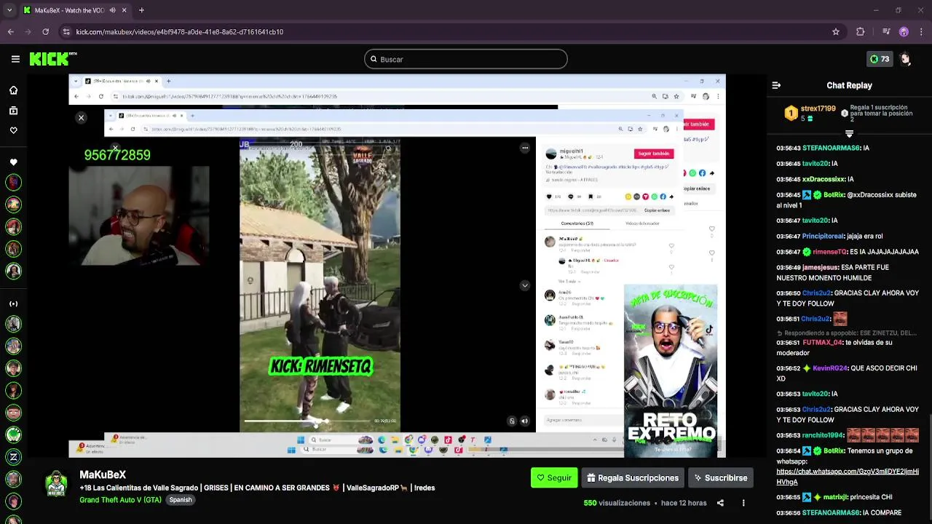Click username ranchito1994 in chat
932x524 pixels.
pyautogui.click(x=823, y=435)
